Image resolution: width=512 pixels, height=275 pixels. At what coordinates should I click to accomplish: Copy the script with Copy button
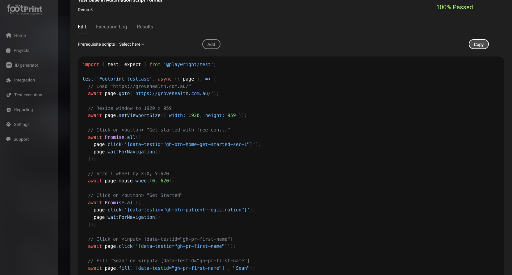click(479, 44)
